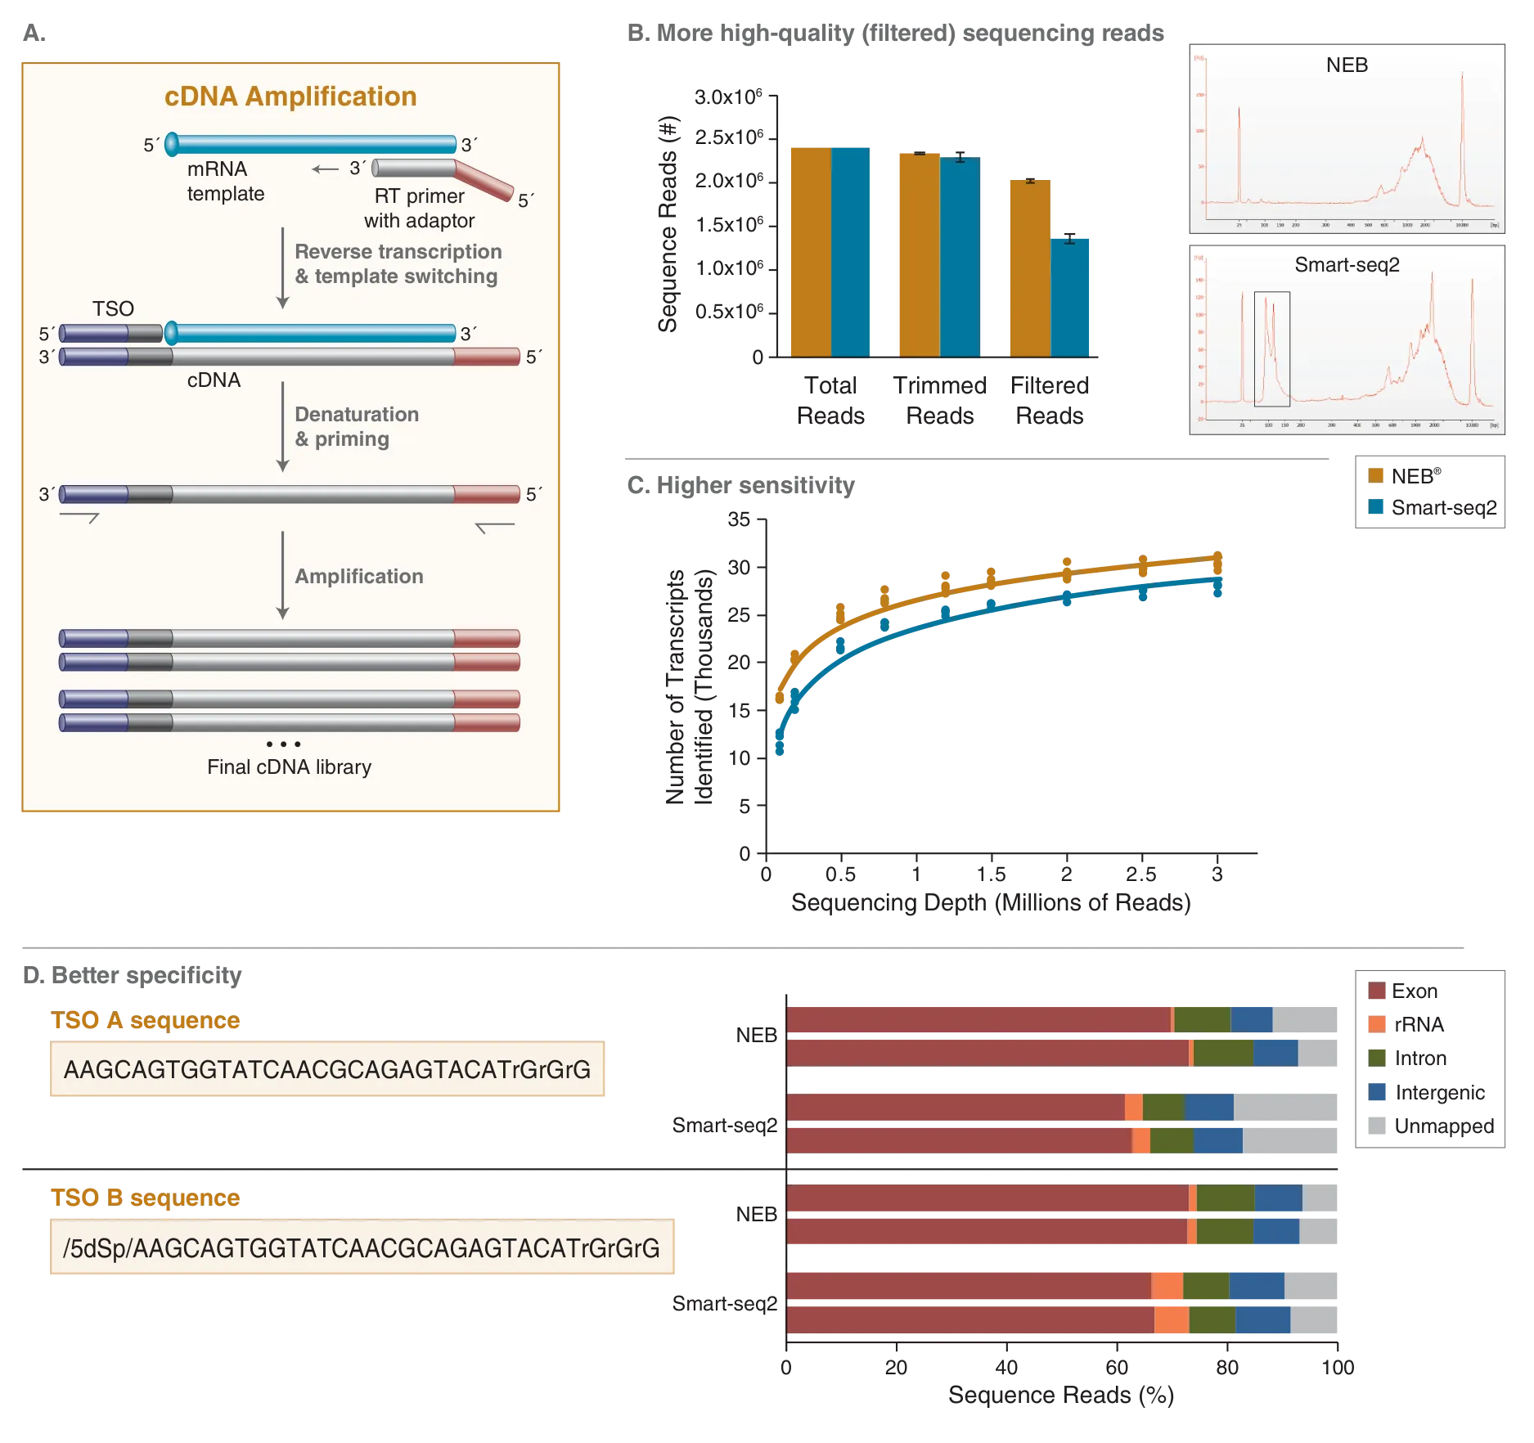Click the right reverse primer half-arrow

coord(495,527)
